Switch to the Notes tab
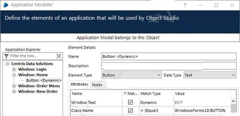 tap(97, 85)
